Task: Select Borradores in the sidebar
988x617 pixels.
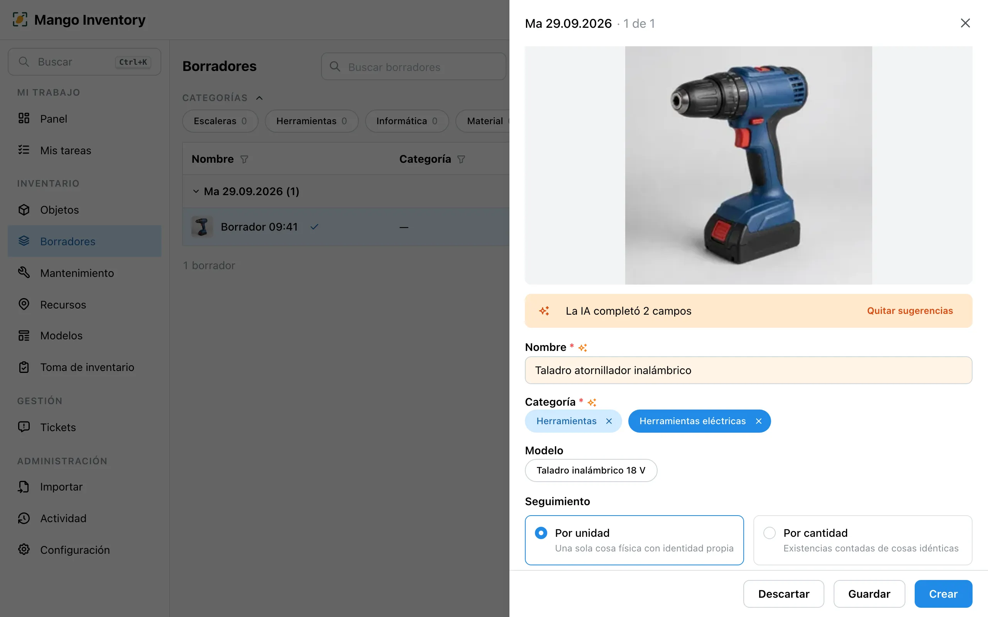Action: tap(85, 241)
